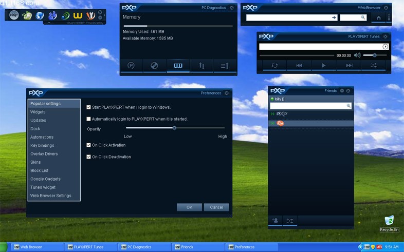Click OK in Preferences
This screenshot has width=404, height=252.
tap(189, 207)
